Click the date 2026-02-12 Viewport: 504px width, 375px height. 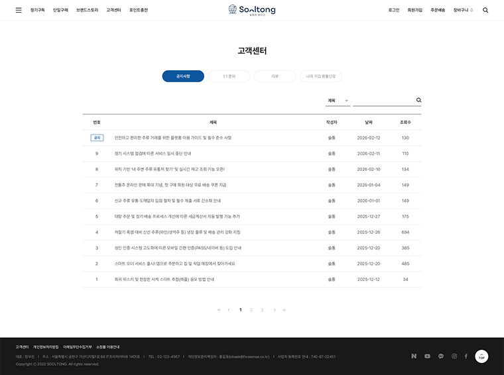368,138
